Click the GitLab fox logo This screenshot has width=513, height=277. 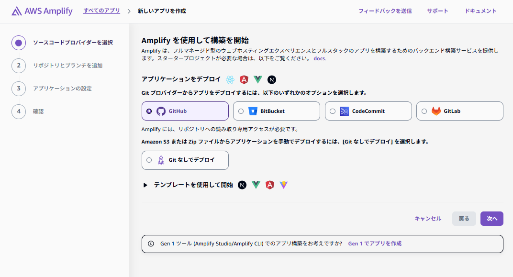click(x=436, y=111)
